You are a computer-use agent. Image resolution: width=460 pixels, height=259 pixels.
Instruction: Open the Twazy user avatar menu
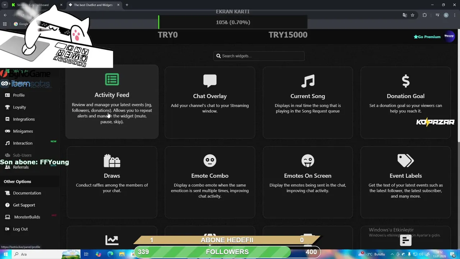point(449,36)
